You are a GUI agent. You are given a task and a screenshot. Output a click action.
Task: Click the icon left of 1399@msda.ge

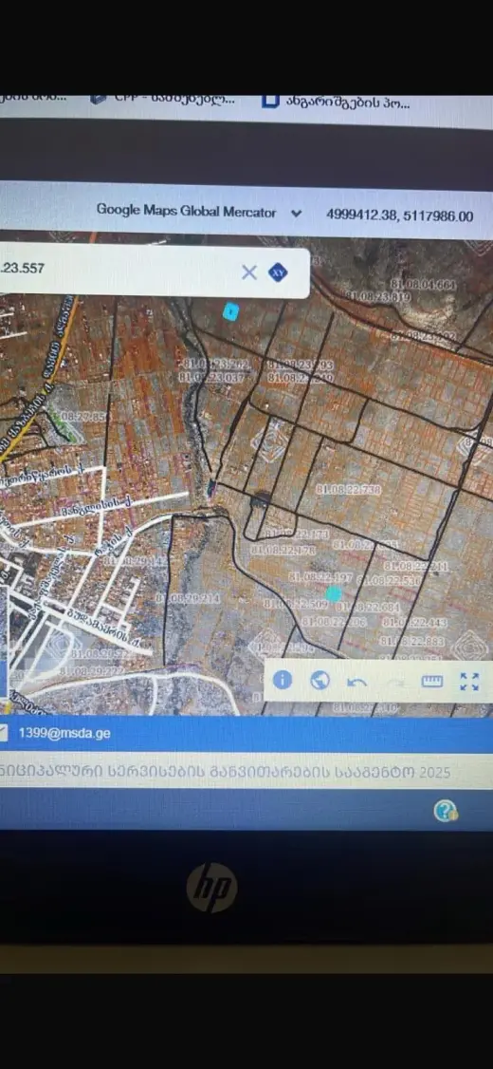pyautogui.click(x=4, y=734)
